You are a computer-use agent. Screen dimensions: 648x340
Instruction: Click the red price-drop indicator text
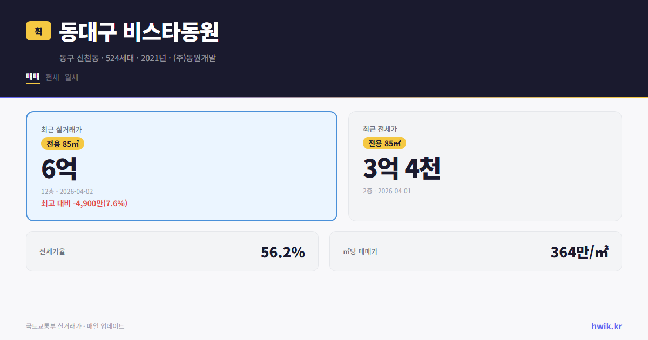pyautogui.click(x=83, y=203)
